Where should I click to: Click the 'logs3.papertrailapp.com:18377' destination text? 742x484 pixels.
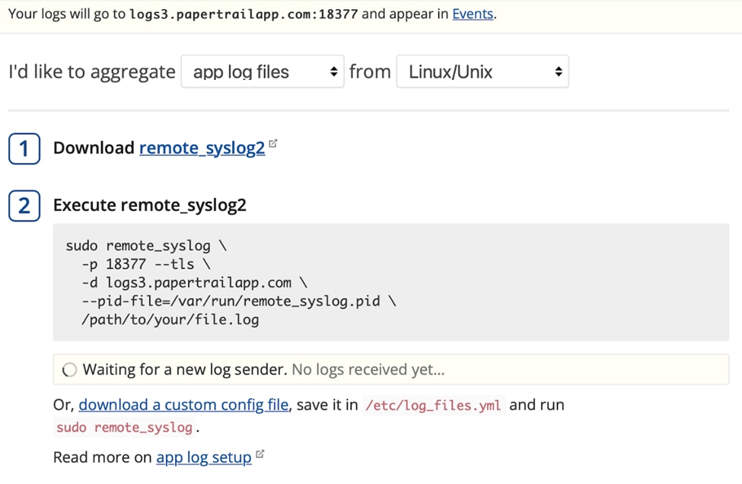pos(244,14)
